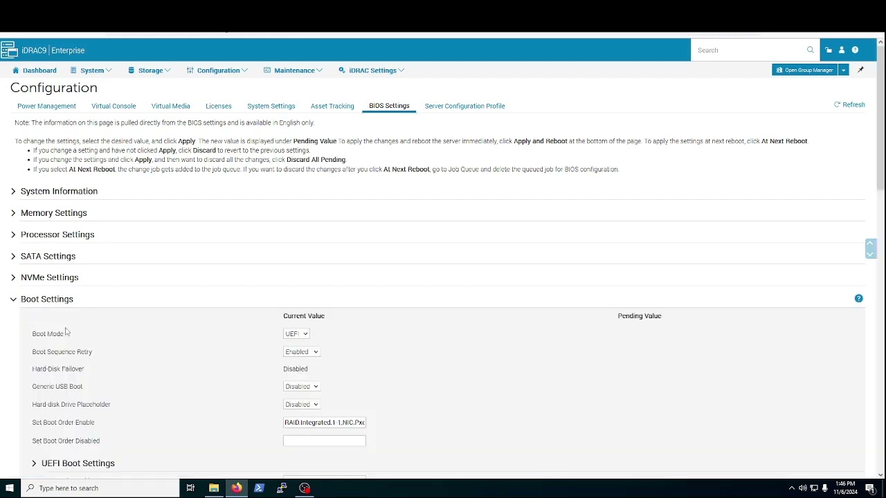Open the iDRAC Settings menu
886x498 pixels.
click(x=371, y=70)
